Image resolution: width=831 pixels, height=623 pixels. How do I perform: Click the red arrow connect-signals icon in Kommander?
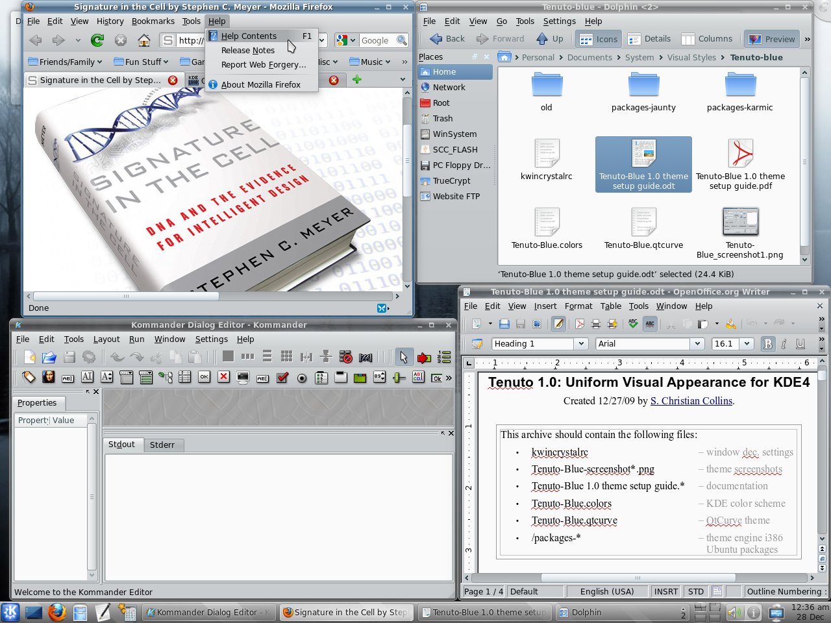click(424, 357)
